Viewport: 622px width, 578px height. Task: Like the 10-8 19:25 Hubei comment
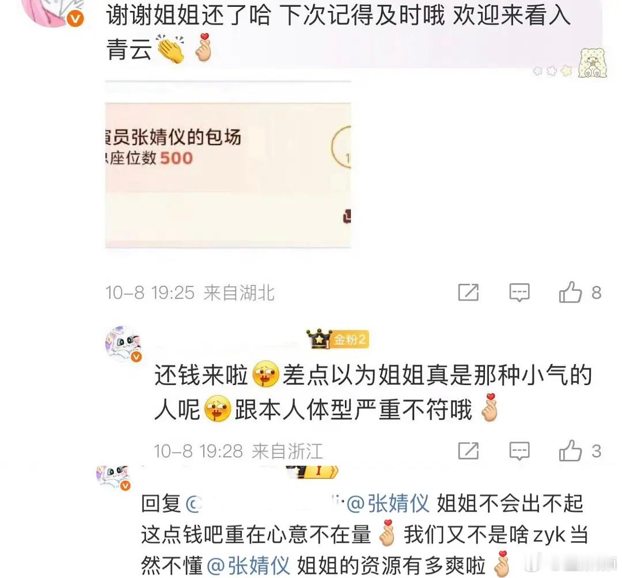[570, 292]
